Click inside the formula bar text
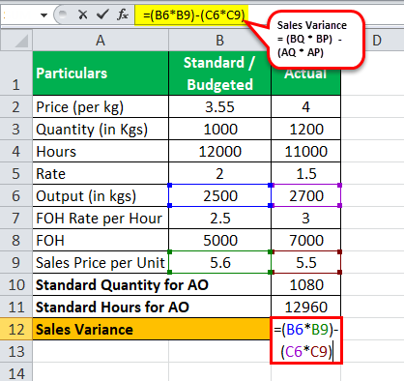The height and width of the screenshot is (381, 404). [193, 15]
